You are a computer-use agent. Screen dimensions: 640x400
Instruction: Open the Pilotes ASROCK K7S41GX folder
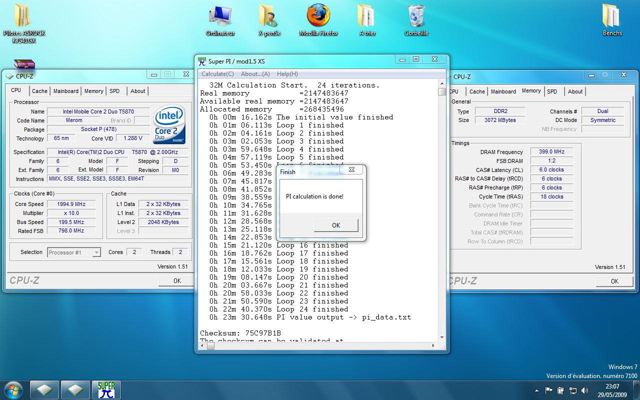[x=24, y=23]
